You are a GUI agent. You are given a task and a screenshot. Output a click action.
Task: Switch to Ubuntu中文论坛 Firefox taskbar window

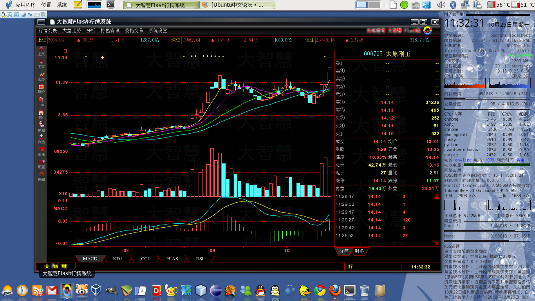coord(237,5)
